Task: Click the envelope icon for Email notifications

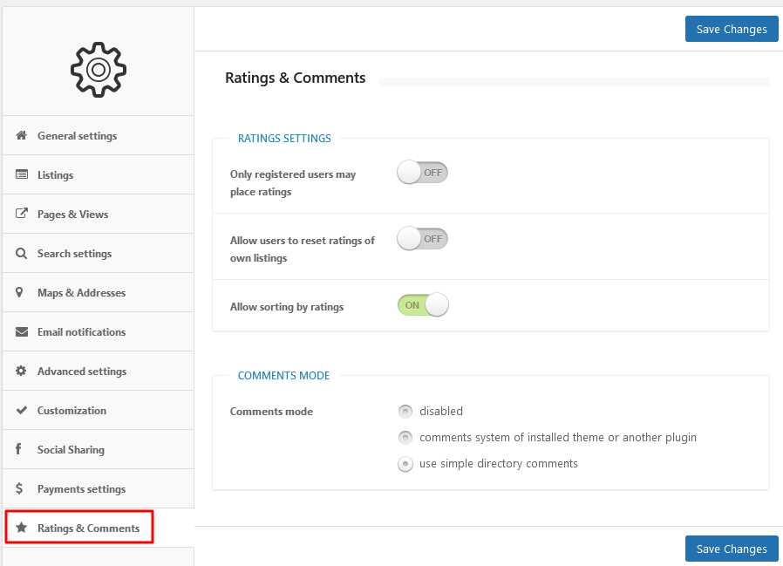Action: (x=22, y=331)
